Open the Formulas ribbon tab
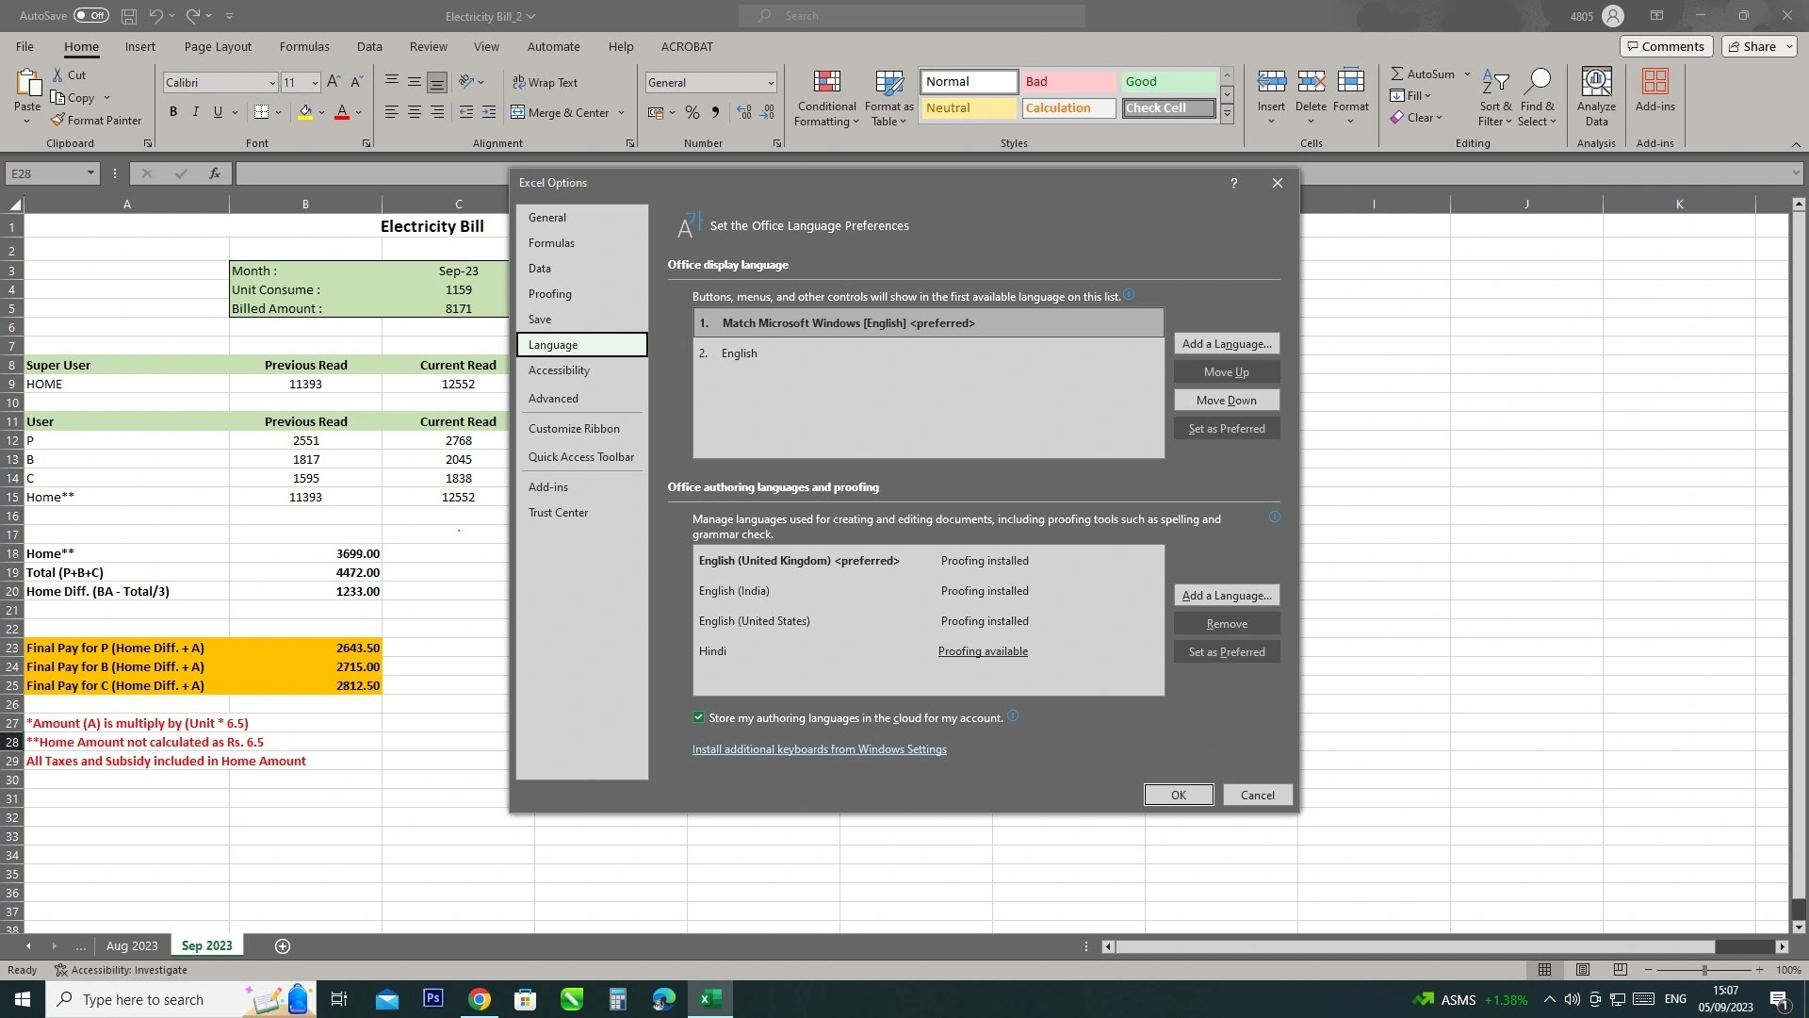1809x1018 pixels. tap(304, 46)
